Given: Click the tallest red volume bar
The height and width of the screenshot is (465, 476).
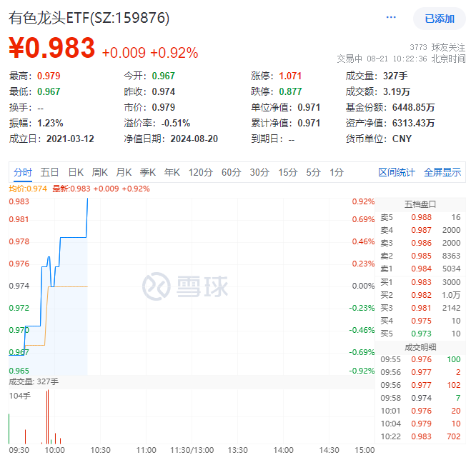Looking at the screenshot, I should point(48,416).
